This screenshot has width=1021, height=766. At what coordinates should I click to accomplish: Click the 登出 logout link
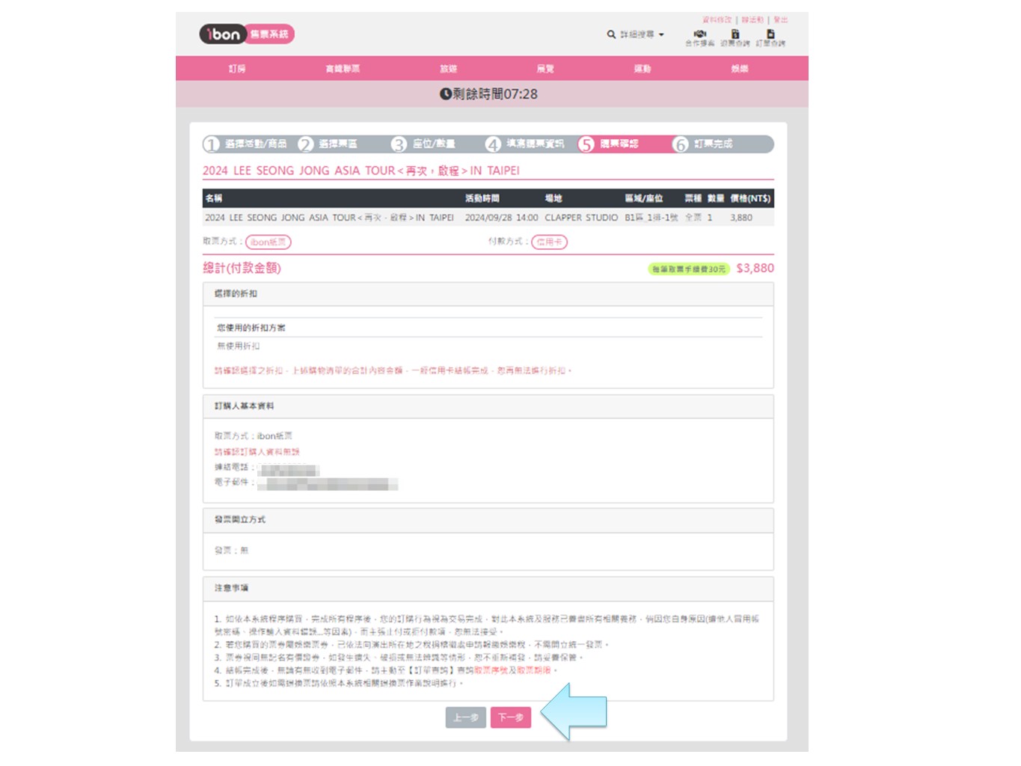(x=780, y=19)
